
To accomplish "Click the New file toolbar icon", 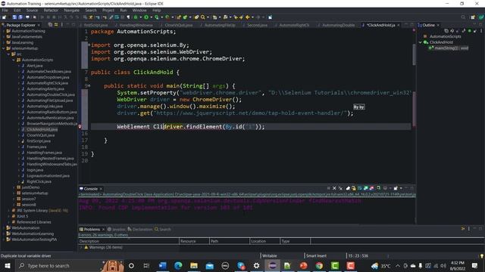I will click(4, 17).
